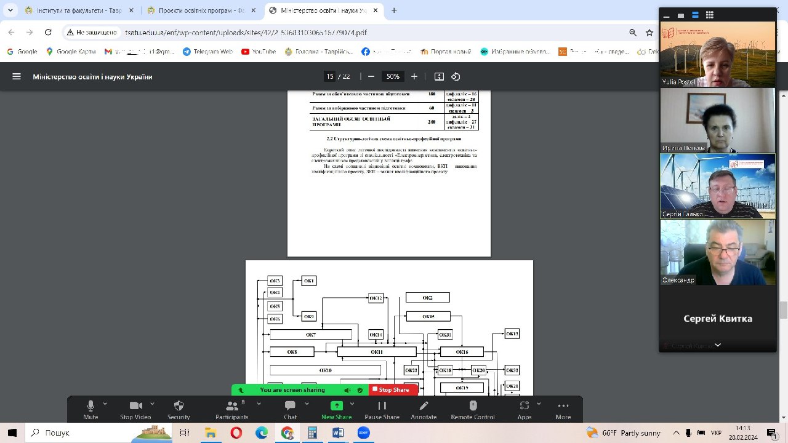Open Zoom Security options
Image resolution: width=788 pixels, height=443 pixels.
pos(179,409)
